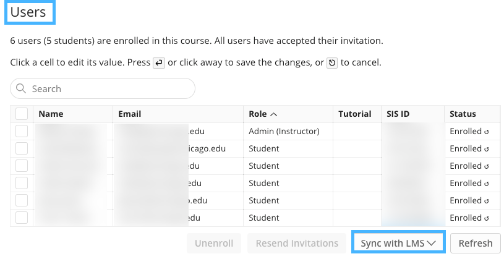The width and height of the screenshot is (504, 259).
Task: Click the Enrolled undo icon in fifth row
Action: click(487, 201)
